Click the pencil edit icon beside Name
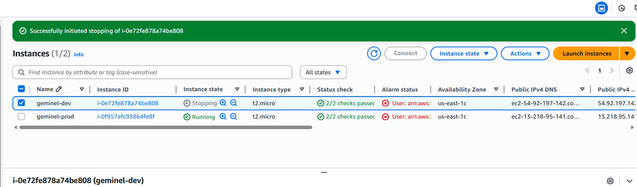 [59, 89]
